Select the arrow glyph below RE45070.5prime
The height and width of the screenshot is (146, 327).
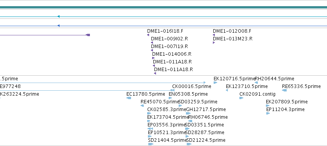(142, 106)
